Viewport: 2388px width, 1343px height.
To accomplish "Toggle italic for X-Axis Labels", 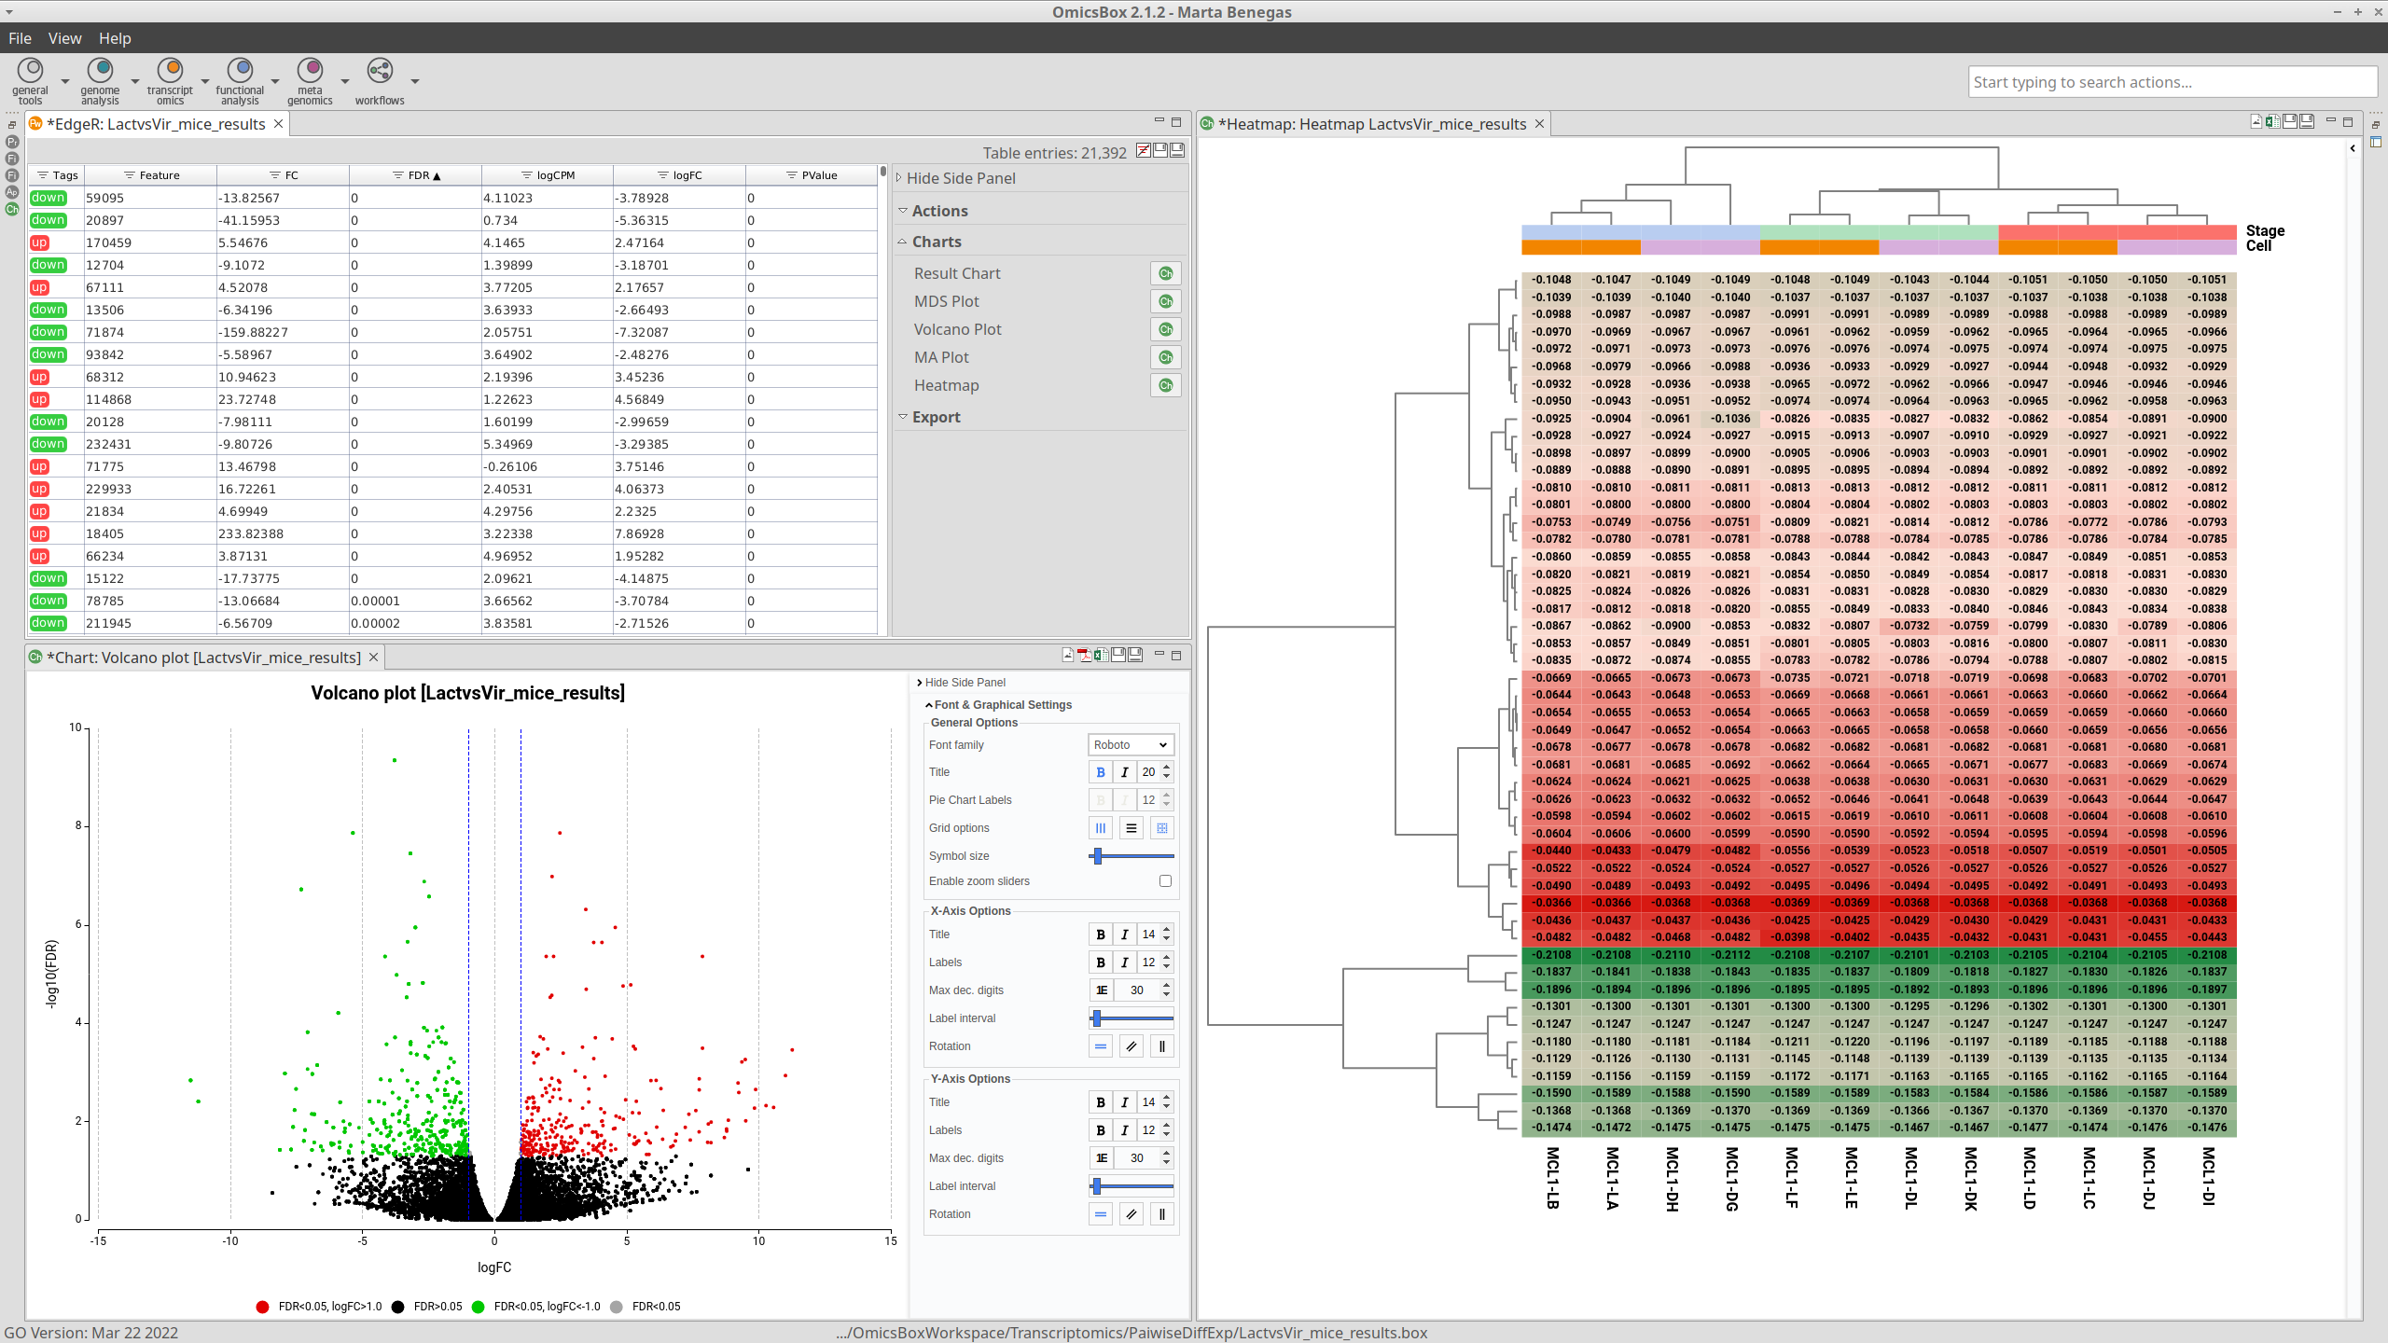I will (1125, 962).
